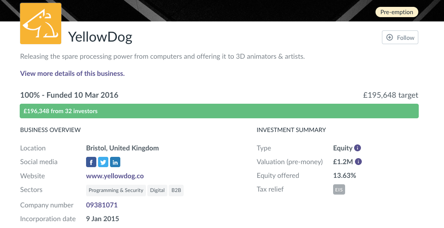Click the info icon next to Equity
This screenshot has height=228, width=444.
(x=358, y=148)
